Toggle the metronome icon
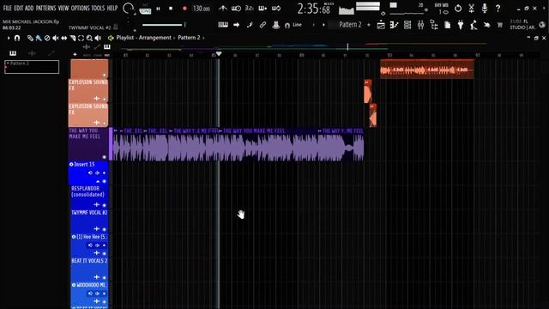 point(223,8)
